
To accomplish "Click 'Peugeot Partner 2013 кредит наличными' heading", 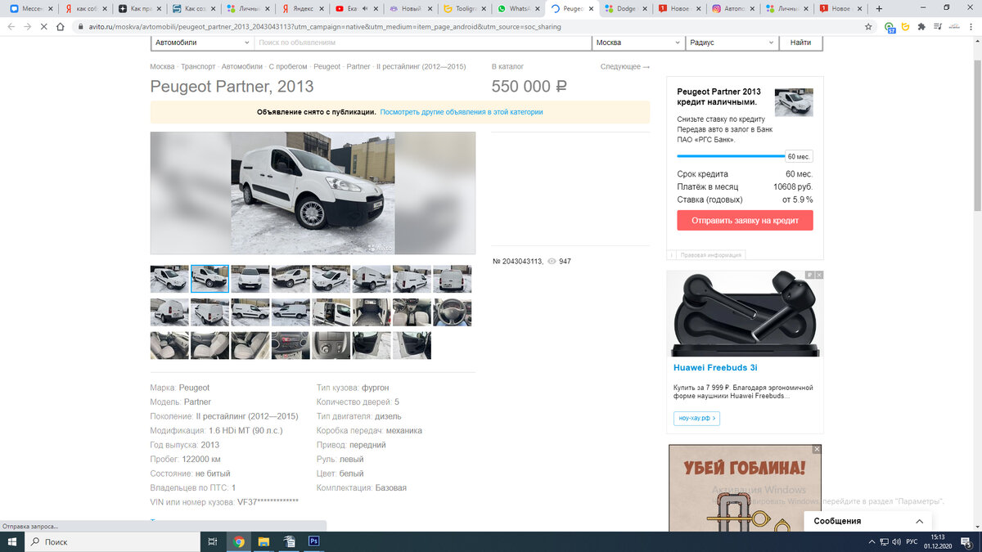I will point(718,96).
